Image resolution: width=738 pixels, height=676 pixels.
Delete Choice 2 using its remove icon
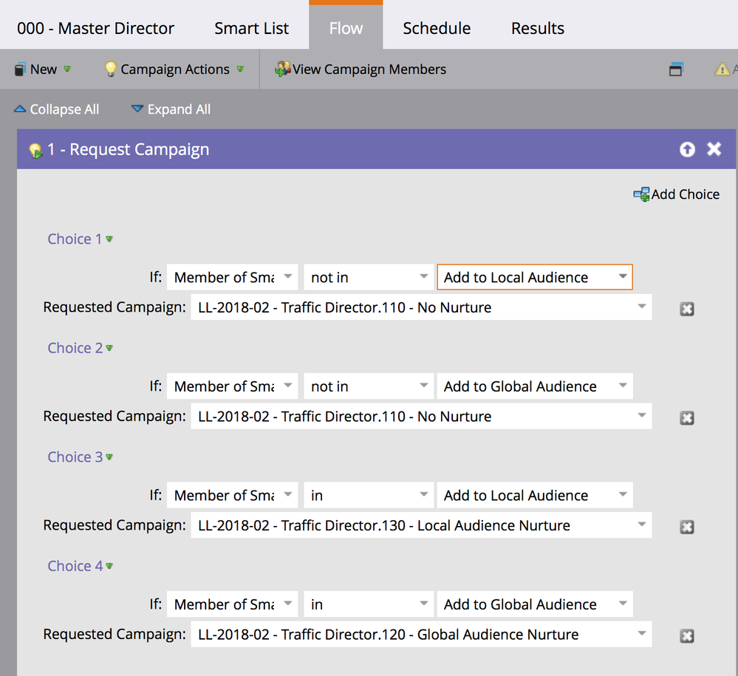coord(686,418)
